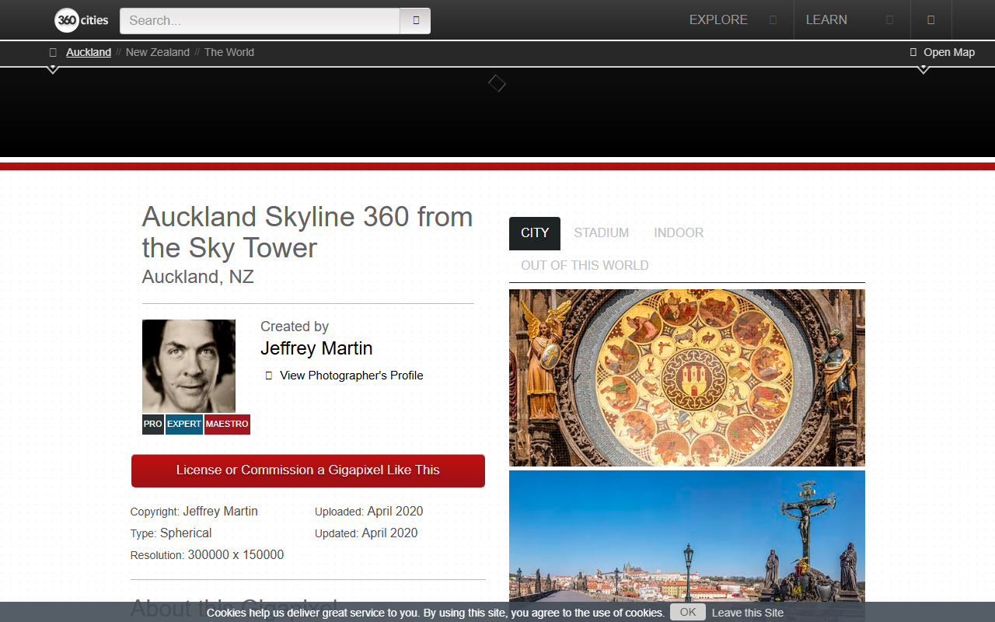The width and height of the screenshot is (995, 622).
Task: Open the EXPLORE menu
Action: tap(718, 20)
